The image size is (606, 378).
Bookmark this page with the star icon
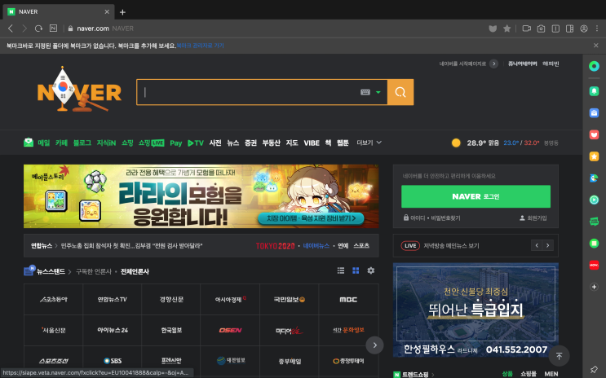pyautogui.click(x=506, y=29)
